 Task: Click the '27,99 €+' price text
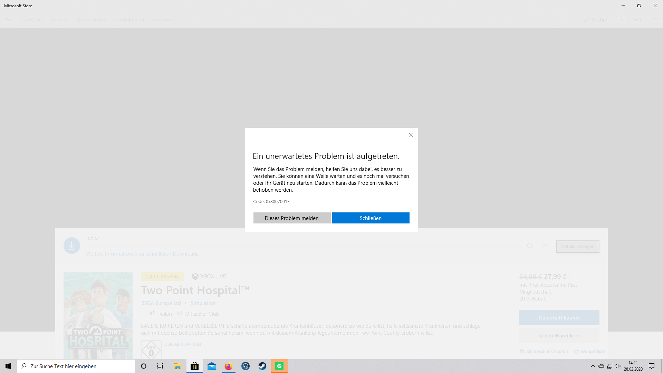pos(557,277)
